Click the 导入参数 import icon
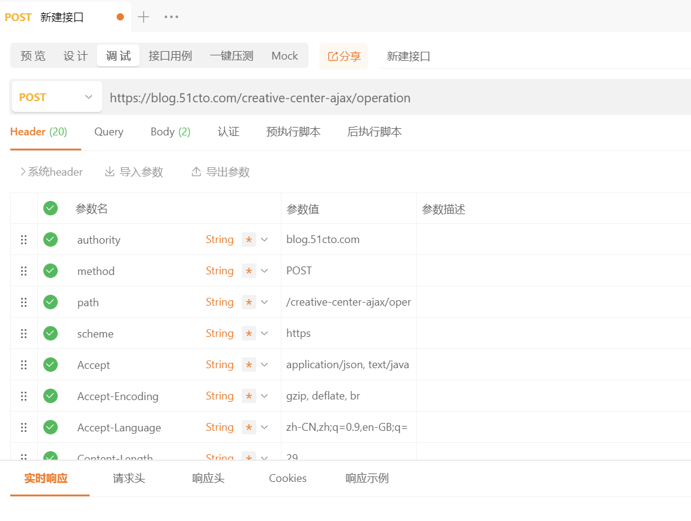 click(109, 171)
